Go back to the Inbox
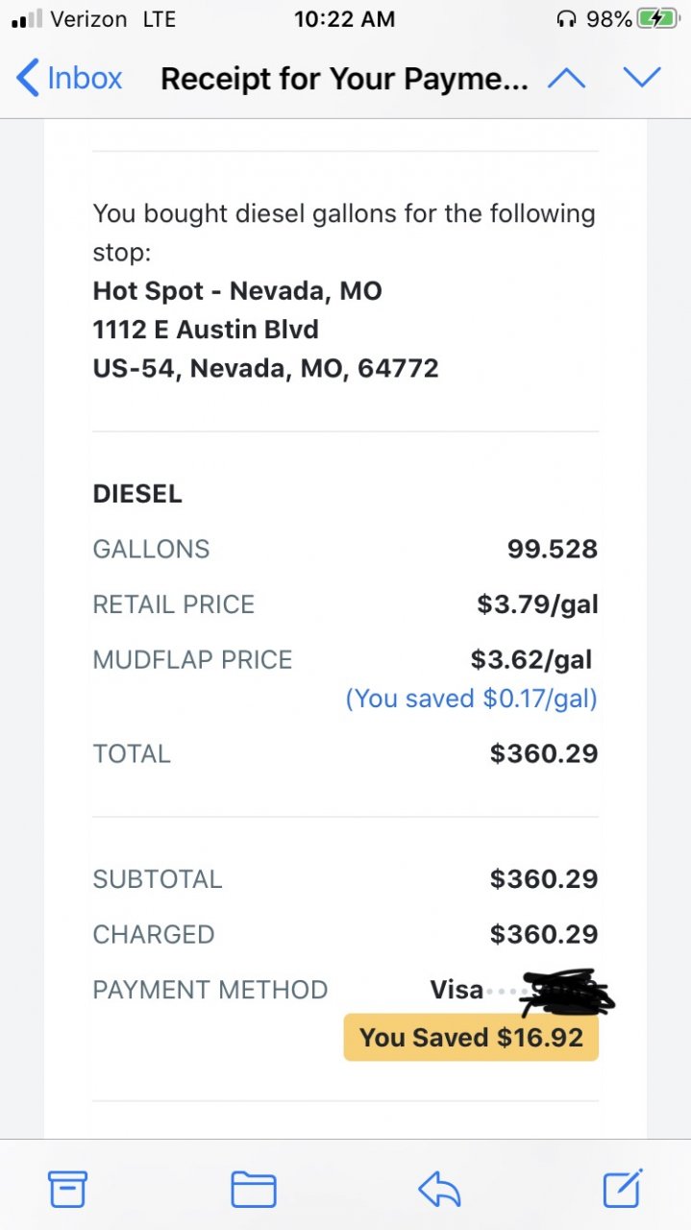691x1230 pixels. (69, 78)
